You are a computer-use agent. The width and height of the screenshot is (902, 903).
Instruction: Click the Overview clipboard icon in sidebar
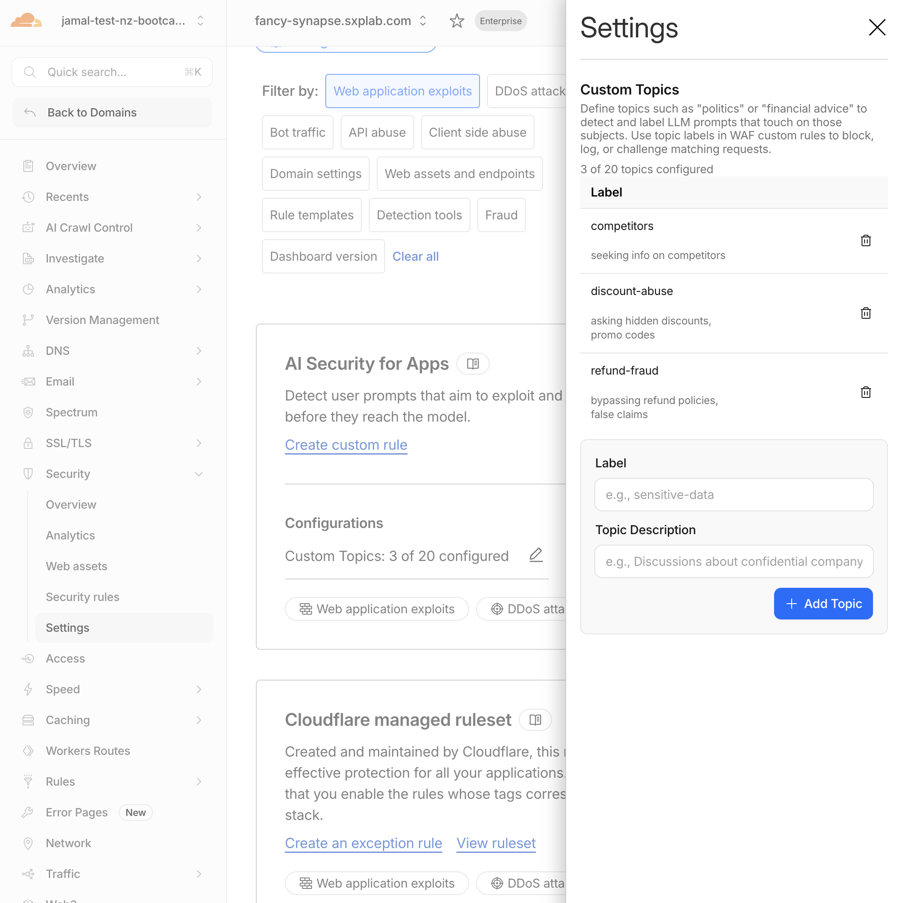coord(28,166)
